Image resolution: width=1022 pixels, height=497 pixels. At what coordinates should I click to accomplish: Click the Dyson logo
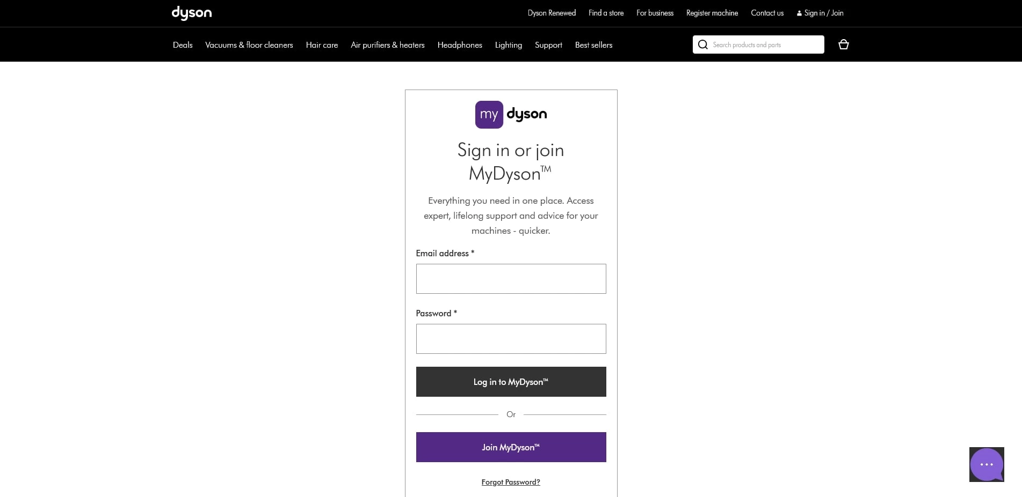point(191,13)
